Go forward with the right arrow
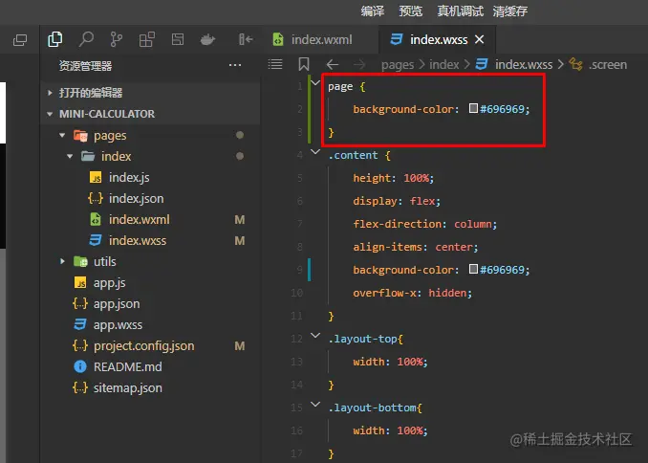Image resolution: width=648 pixels, height=463 pixels. [x=359, y=64]
